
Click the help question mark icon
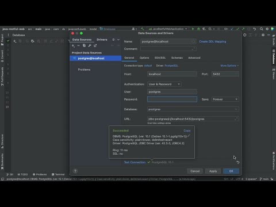pos(75,171)
